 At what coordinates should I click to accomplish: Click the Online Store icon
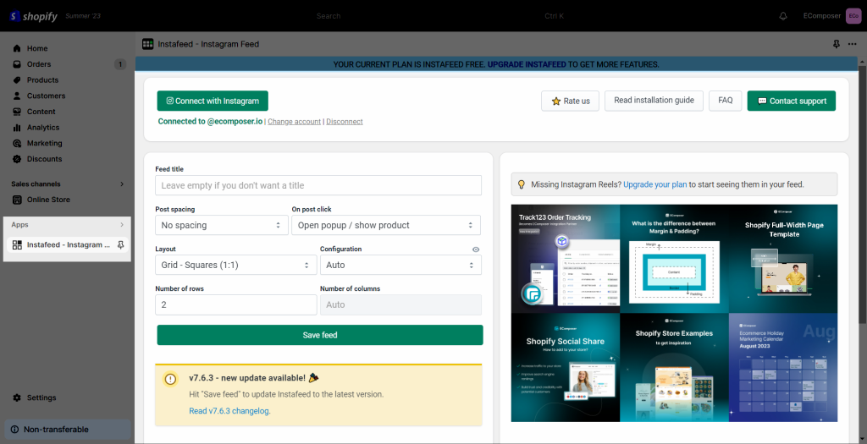pyautogui.click(x=17, y=200)
